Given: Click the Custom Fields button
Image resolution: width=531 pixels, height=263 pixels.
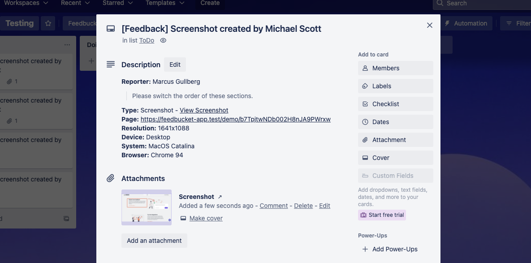Looking at the screenshot, I should coord(396,176).
